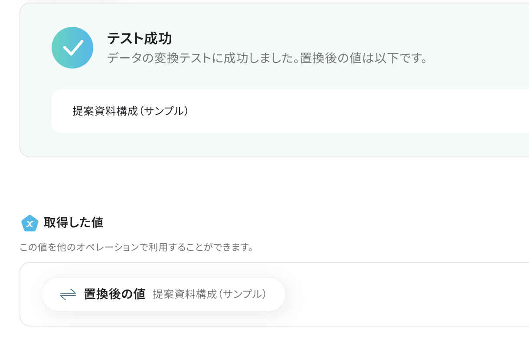
Task: Click empty area of the 取得した値 container
Action: [390, 295]
